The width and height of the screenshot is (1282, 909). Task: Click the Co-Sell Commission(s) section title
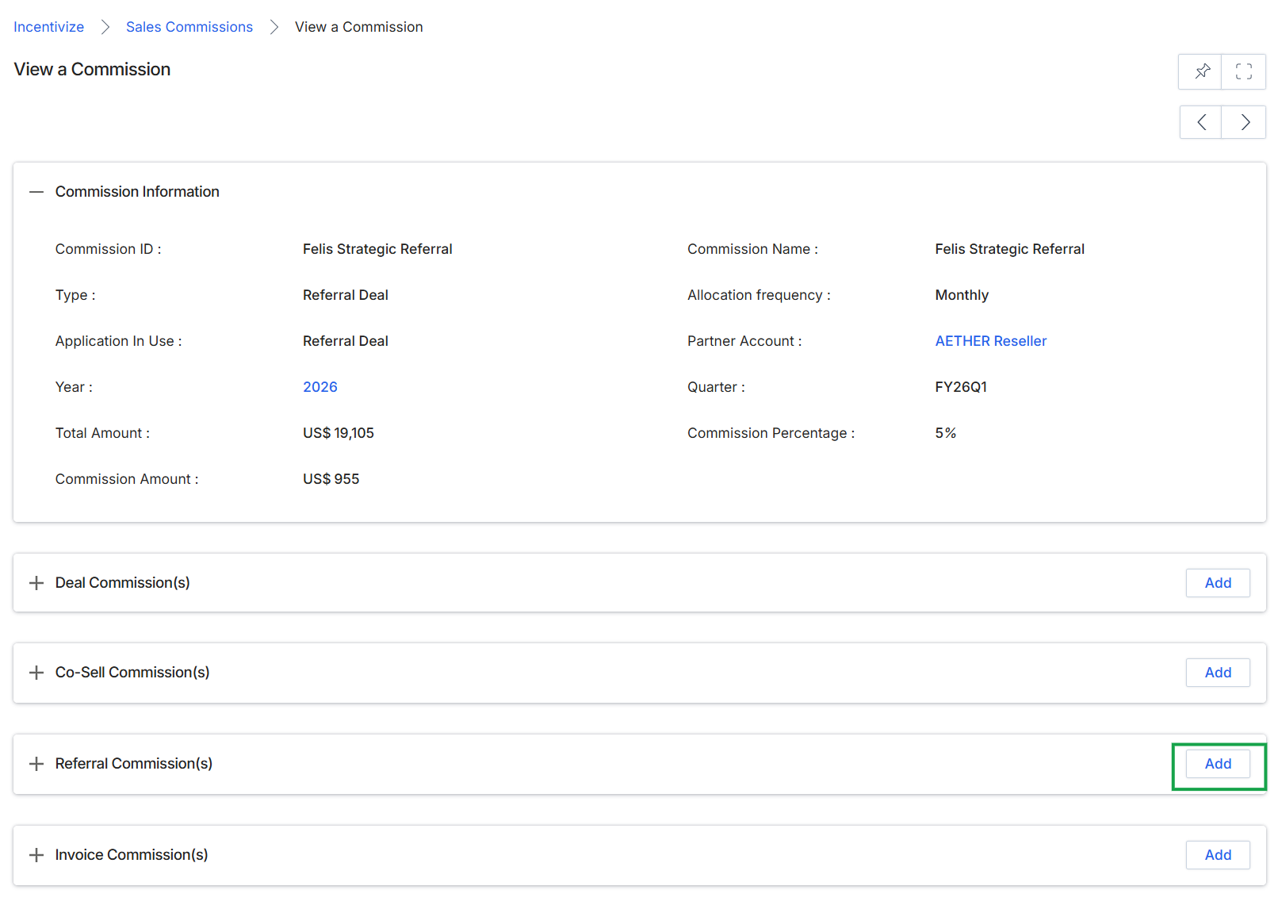click(132, 673)
